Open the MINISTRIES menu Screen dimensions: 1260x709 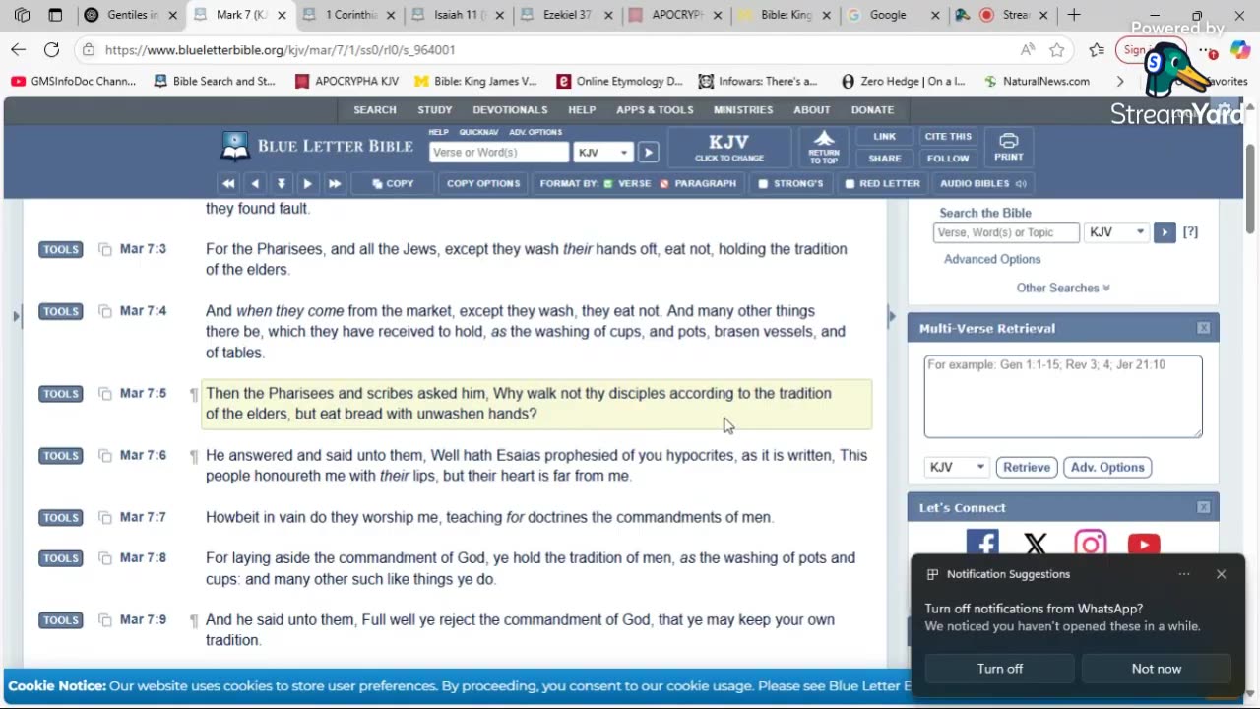point(743,110)
